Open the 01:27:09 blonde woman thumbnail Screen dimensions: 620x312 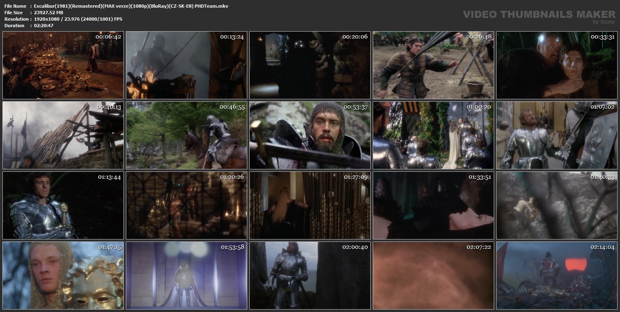310,205
